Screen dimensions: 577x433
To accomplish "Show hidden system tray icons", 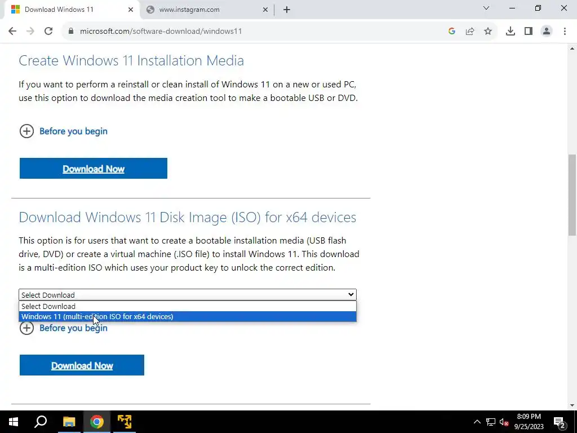I will click(477, 422).
